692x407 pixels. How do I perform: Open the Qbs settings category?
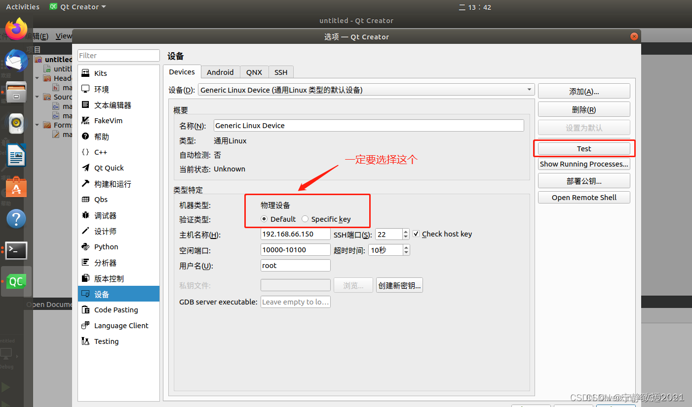(118, 199)
